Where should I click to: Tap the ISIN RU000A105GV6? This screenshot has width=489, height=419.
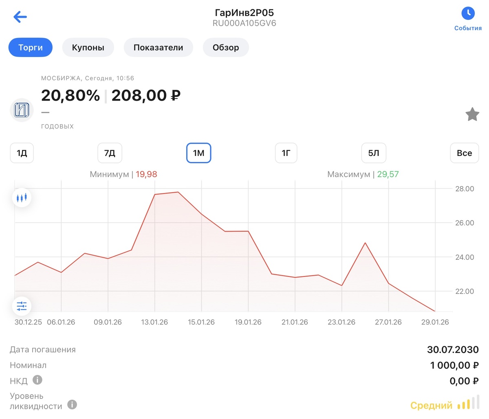(244, 23)
